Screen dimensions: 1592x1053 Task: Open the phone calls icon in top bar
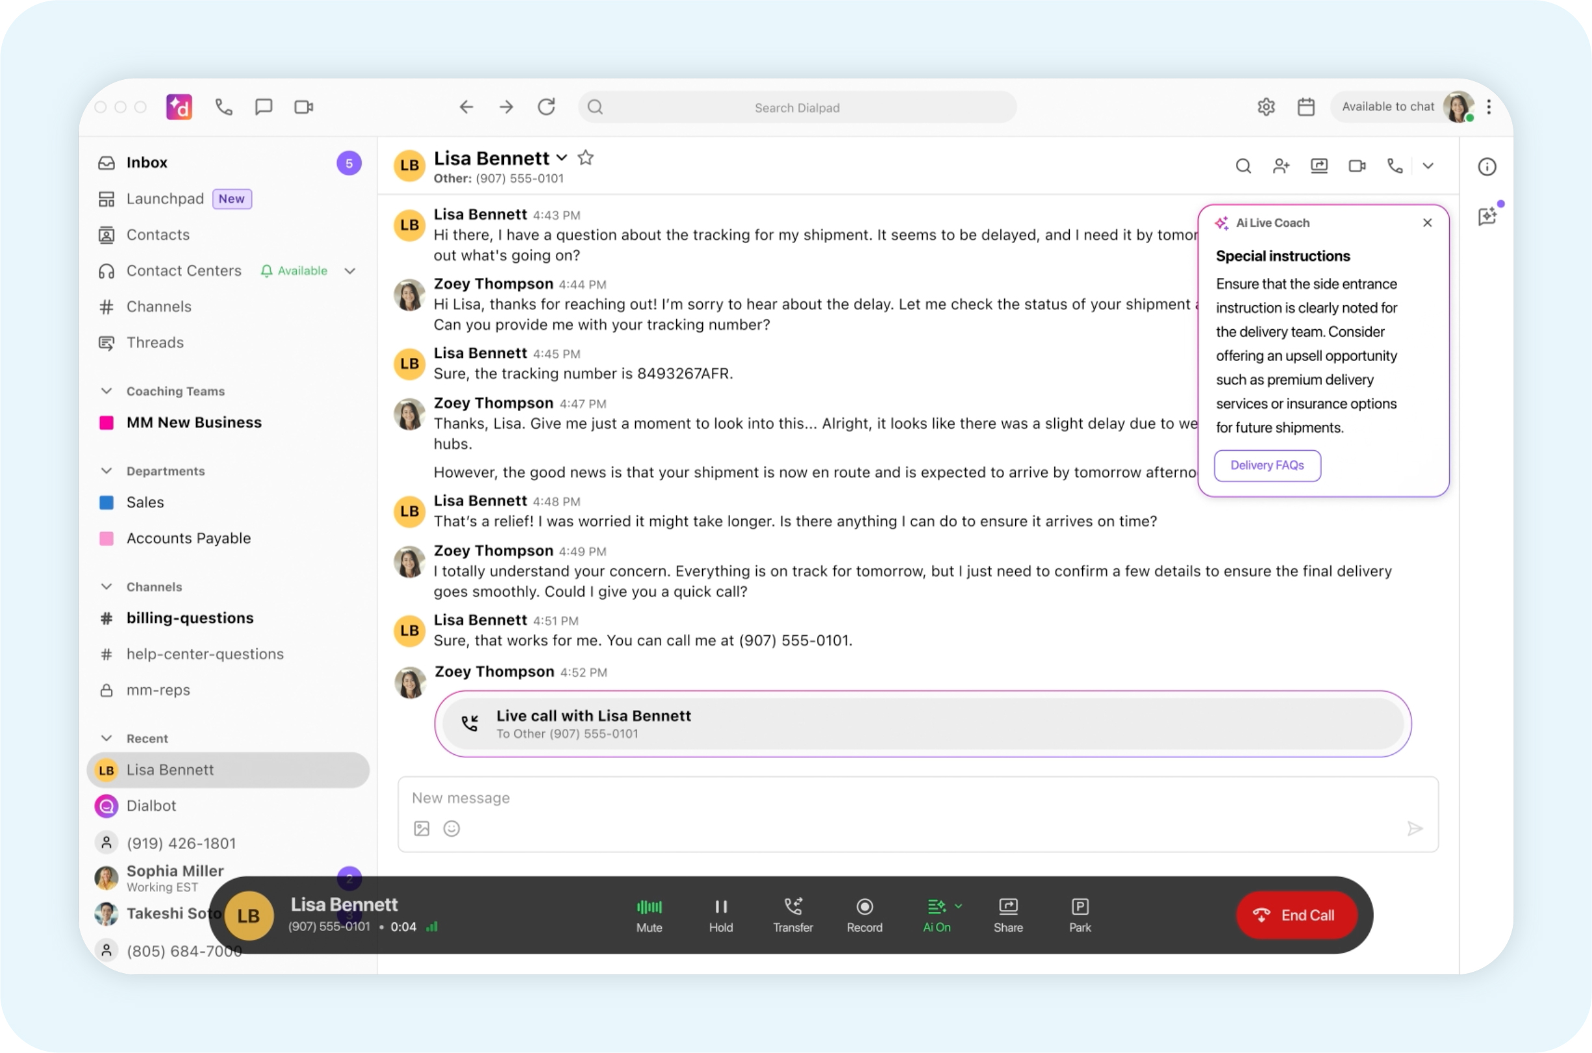pos(223,107)
